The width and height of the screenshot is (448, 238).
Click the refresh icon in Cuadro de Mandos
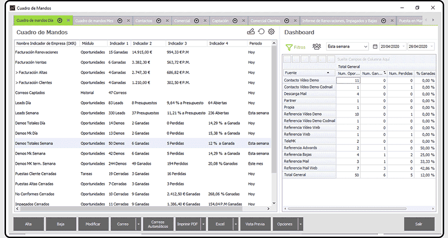261,32
